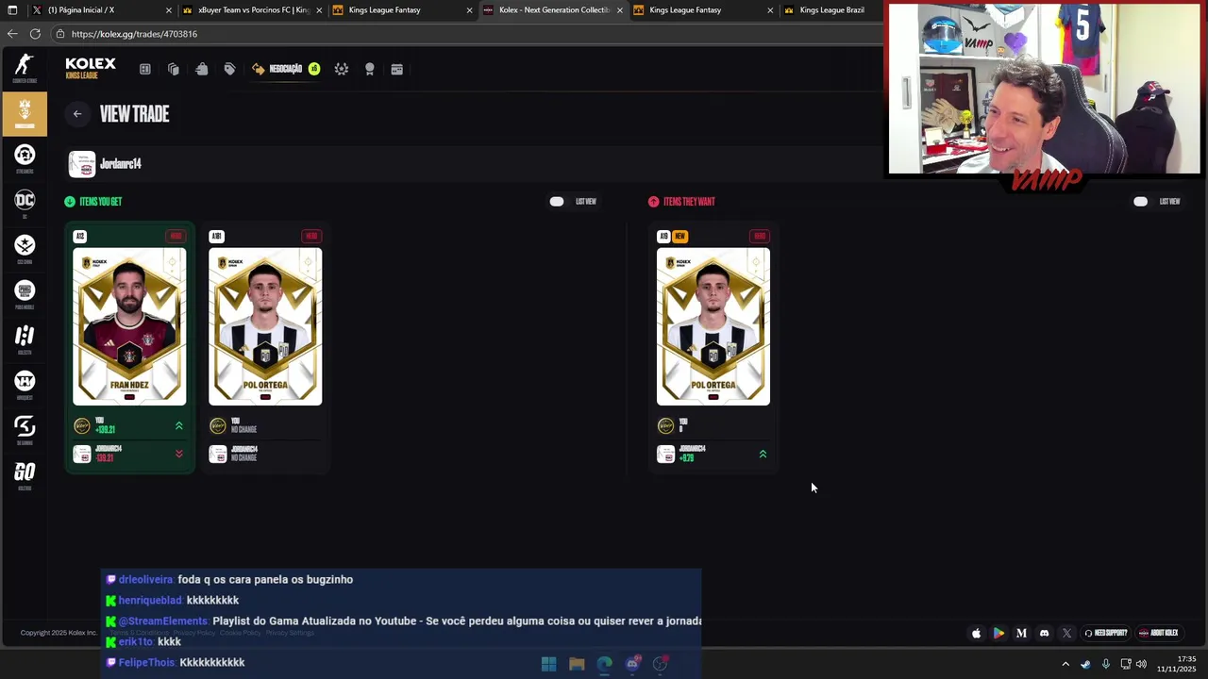
Task: Open the medal ribbon icon in nav
Action: click(370, 69)
